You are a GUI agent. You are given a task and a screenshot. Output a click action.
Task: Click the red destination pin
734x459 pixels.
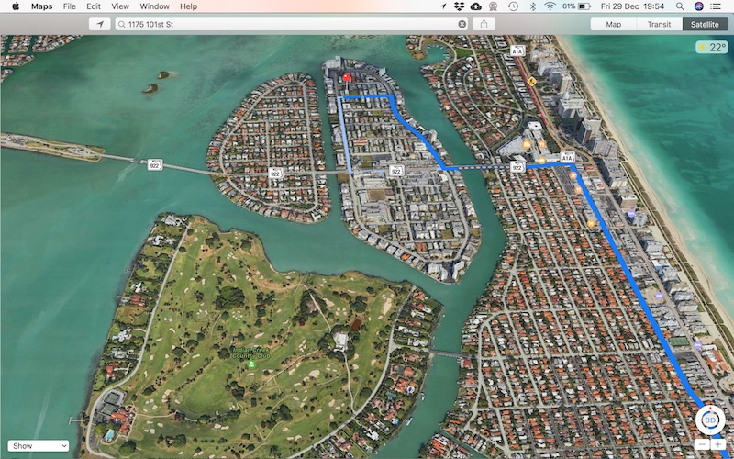pos(347,79)
